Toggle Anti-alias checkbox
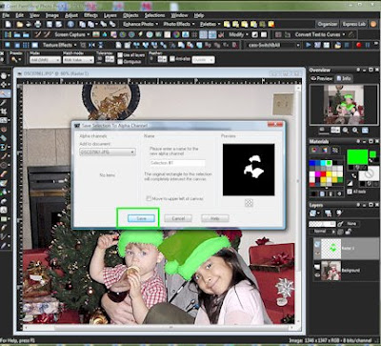Image resolution: width=381 pixels, height=346 pixels. pos(171,59)
